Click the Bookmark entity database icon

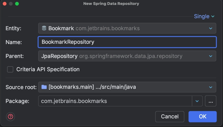(44, 28)
